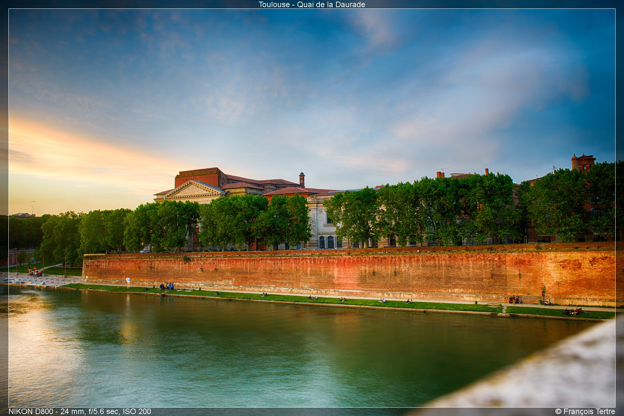Click the title 'Toulouse - Quai de la Daurade'
Screen dimensions: 624x416
(x=312, y=5)
